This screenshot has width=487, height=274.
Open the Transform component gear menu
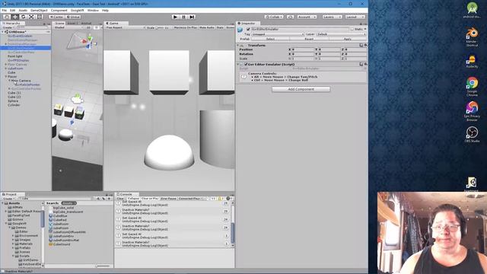365,45
